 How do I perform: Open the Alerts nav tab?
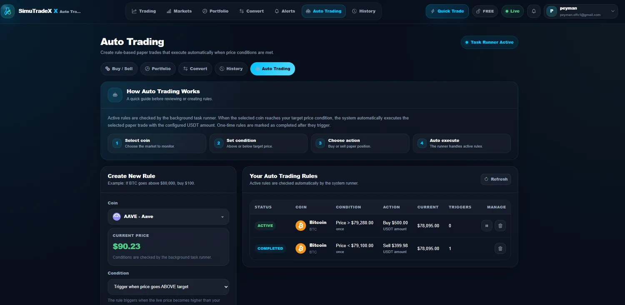(285, 11)
